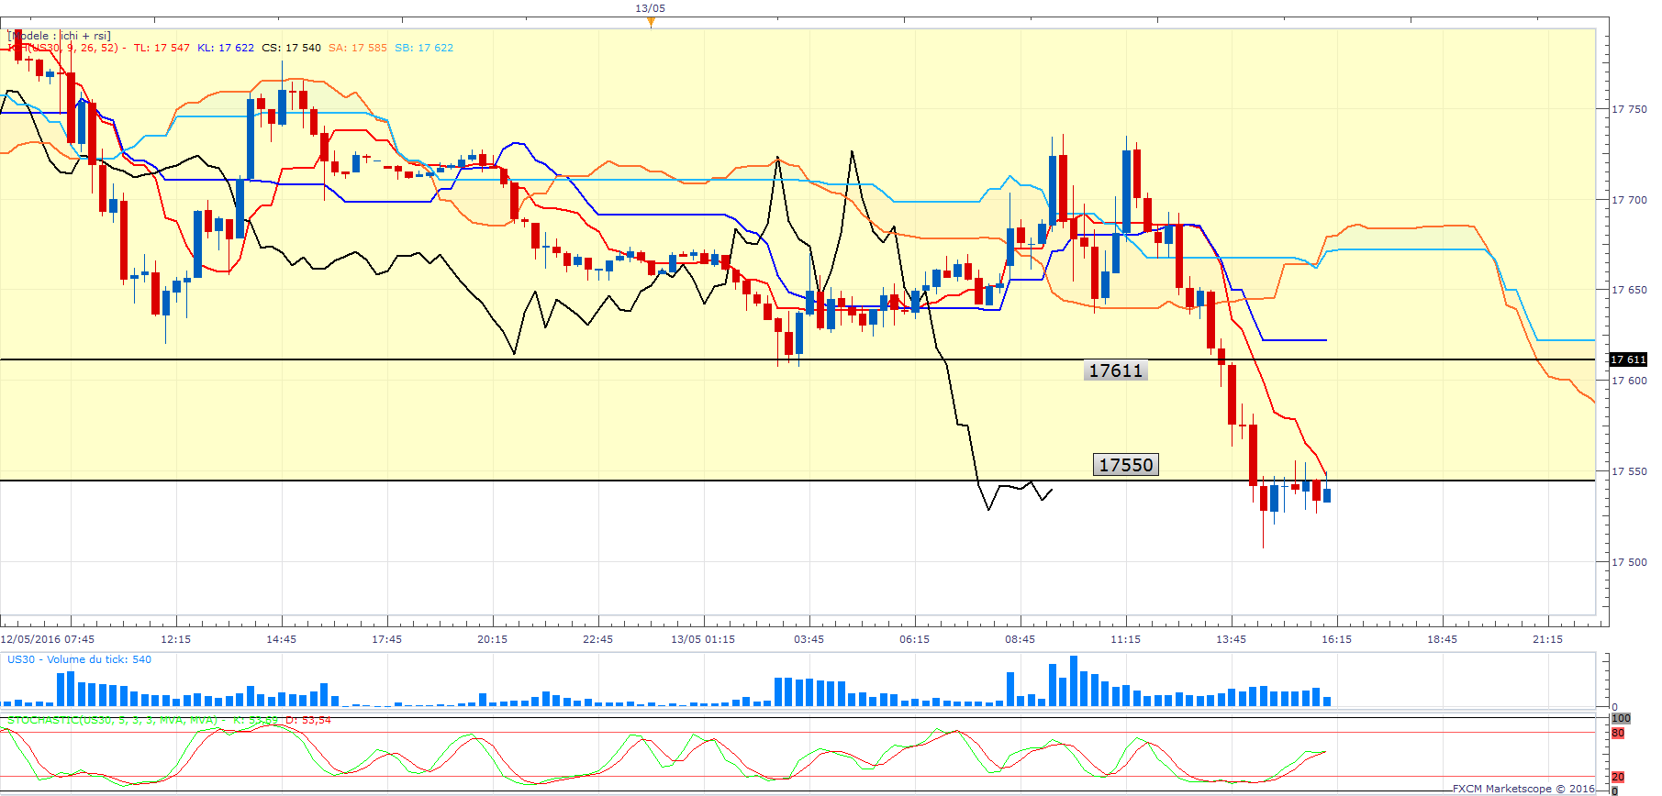The image size is (1662, 796).
Task: Click the 17 650 price axis label
Action: click(1630, 290)
